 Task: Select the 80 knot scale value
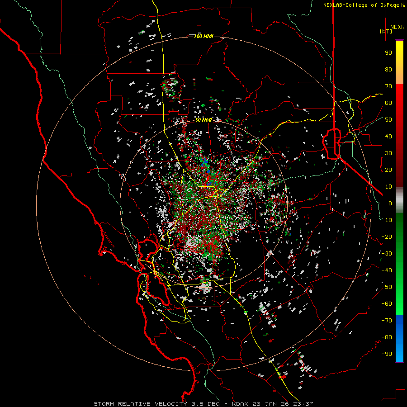pos(388,70)
